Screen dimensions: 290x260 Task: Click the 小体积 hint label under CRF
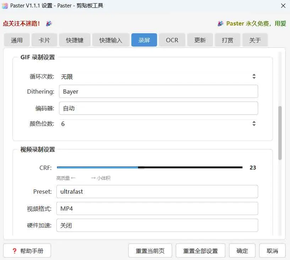click(100, 178)
